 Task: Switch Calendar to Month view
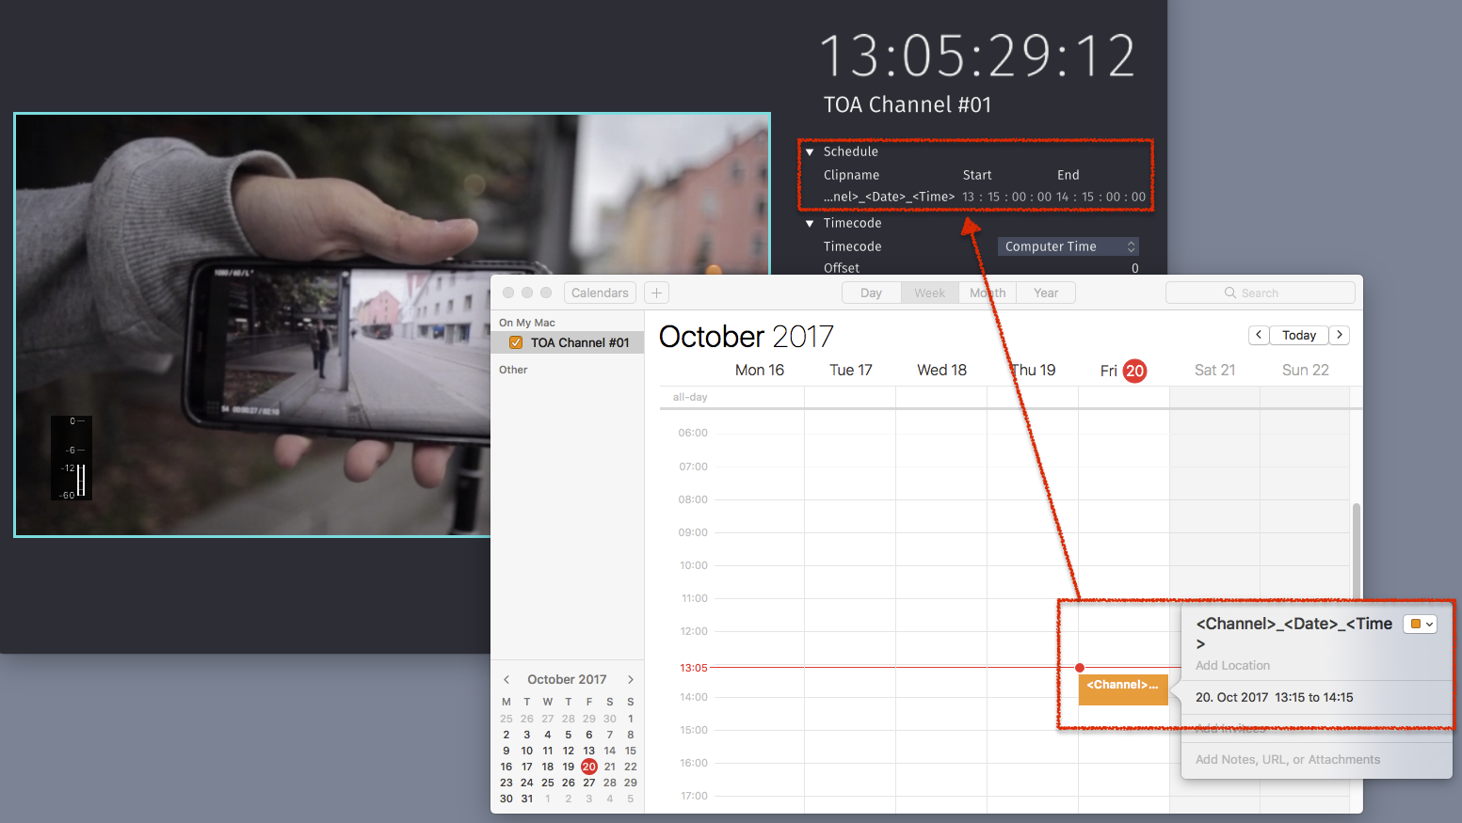pos(988,293)
